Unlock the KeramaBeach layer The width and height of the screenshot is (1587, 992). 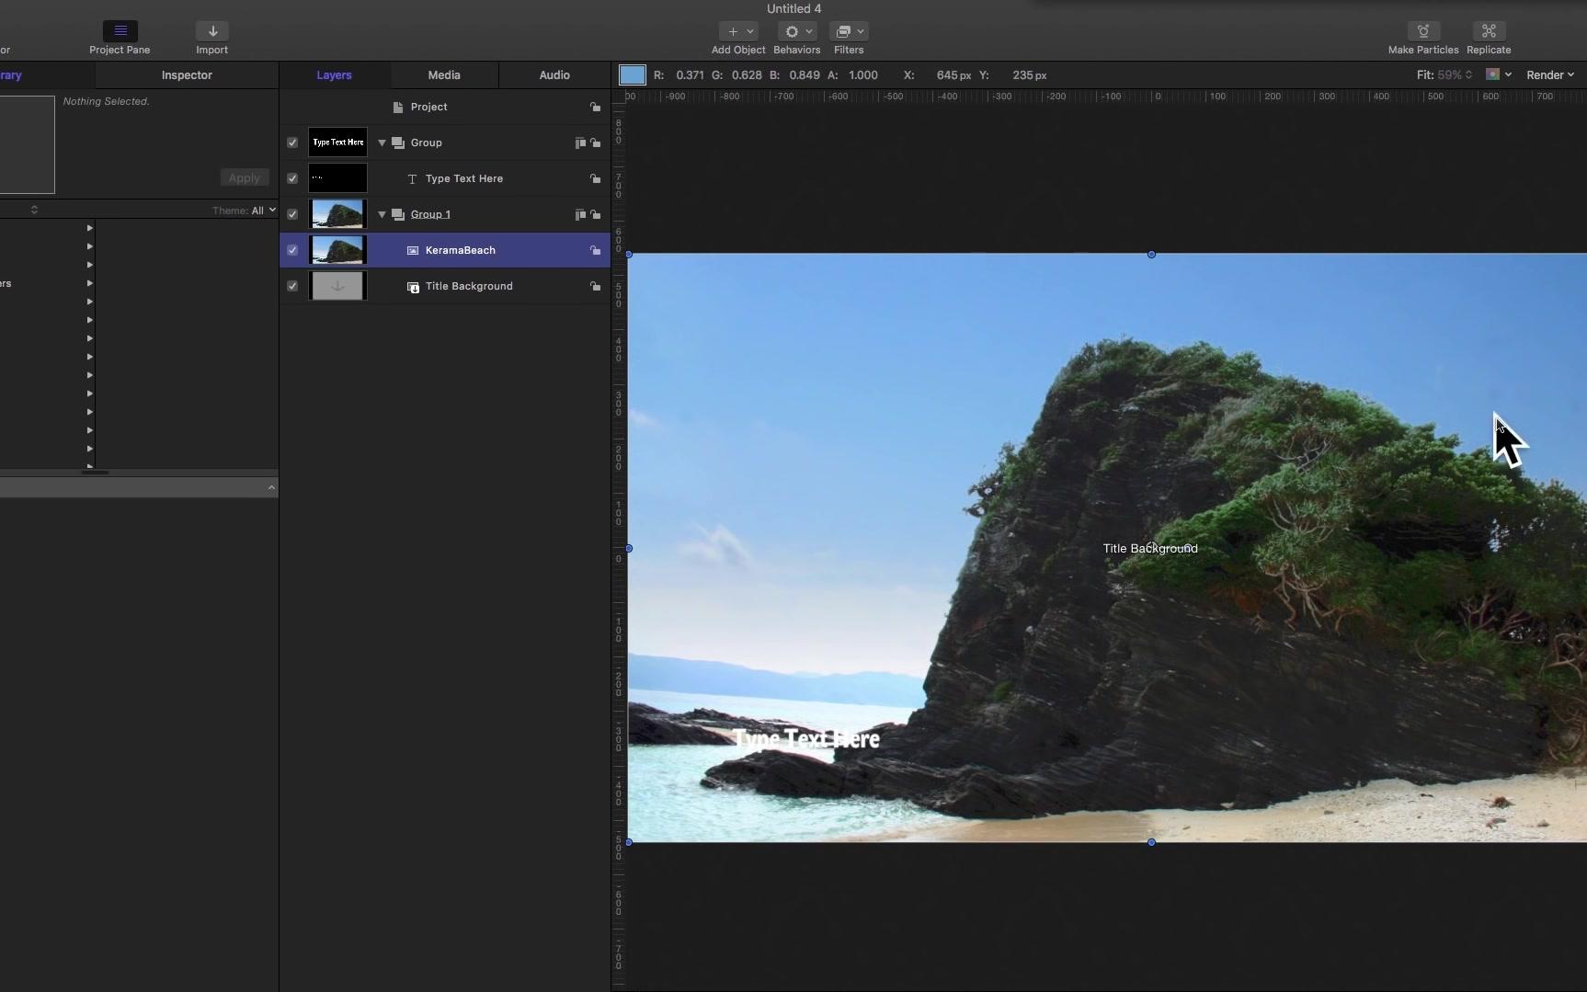click(596, 250)
